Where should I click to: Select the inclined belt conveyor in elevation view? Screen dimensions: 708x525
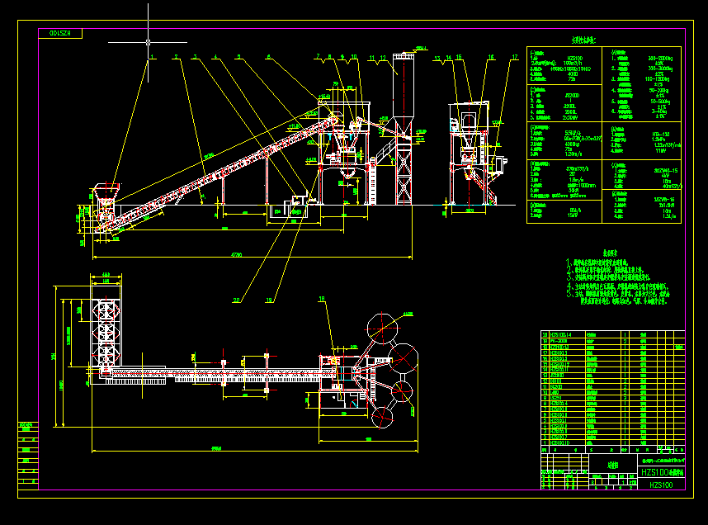click(x=217, y=174)
